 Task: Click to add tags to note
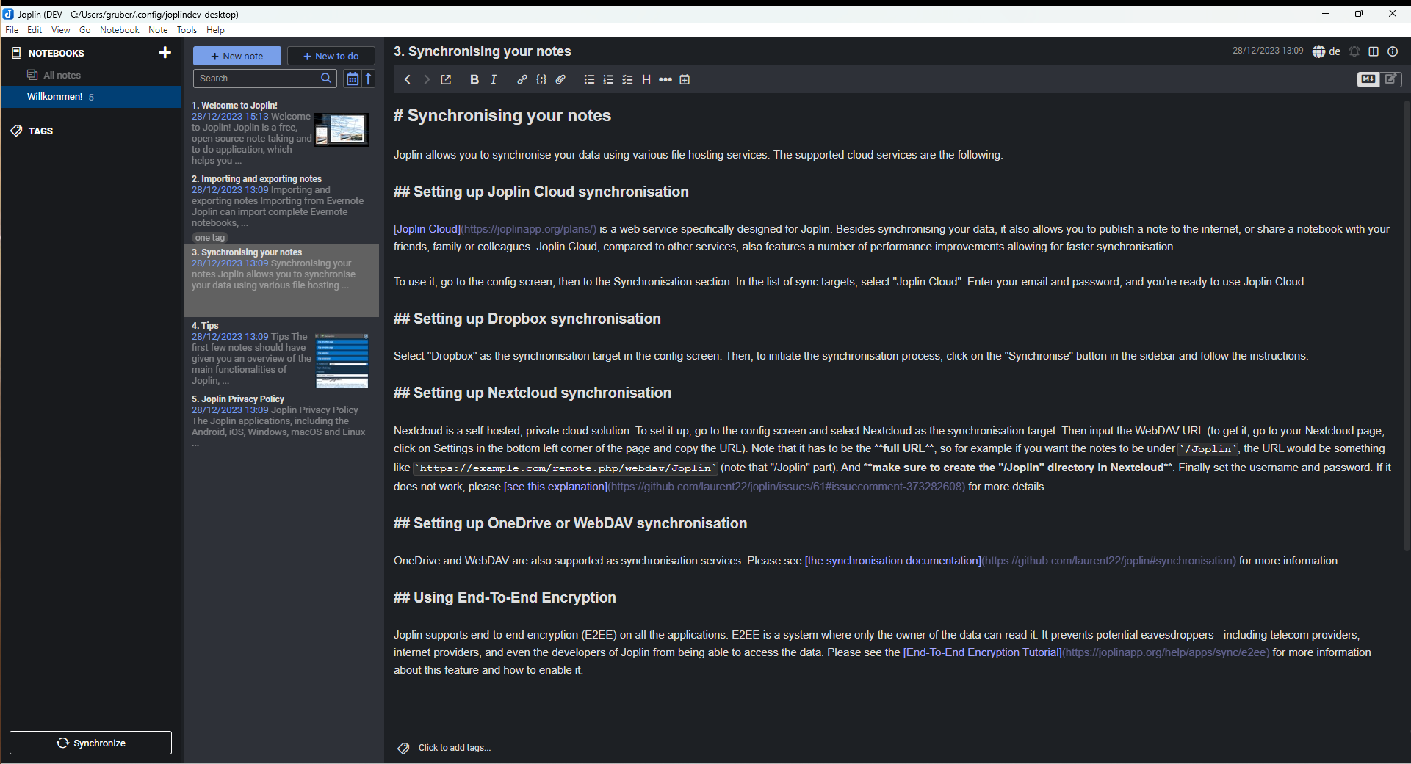click(455, 748)
